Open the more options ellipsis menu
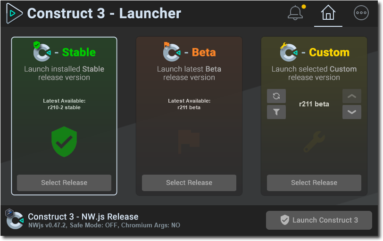 tap(361, 13)
